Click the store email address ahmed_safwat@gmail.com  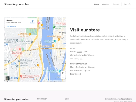pos(82,55)
